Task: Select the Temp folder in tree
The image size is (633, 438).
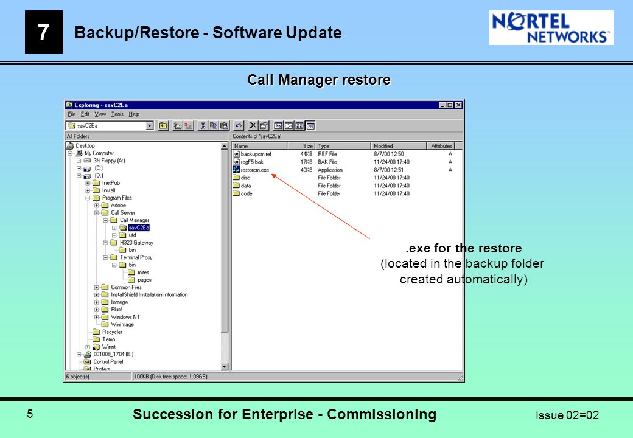Action: (x=108, y=339)
